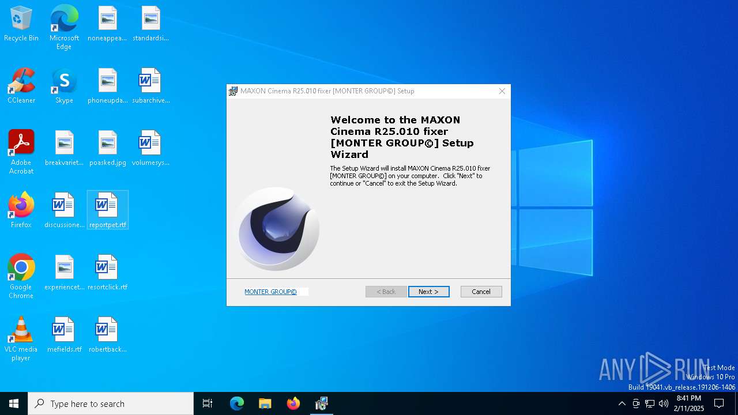
Task: Select the standardsi... image file on desktop
Action: (150, 24)
